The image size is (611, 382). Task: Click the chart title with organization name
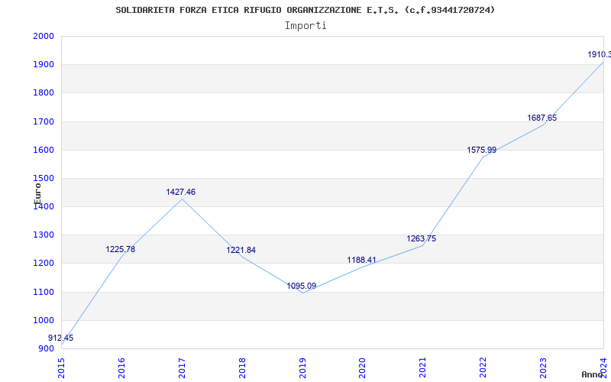pos(305,10)
